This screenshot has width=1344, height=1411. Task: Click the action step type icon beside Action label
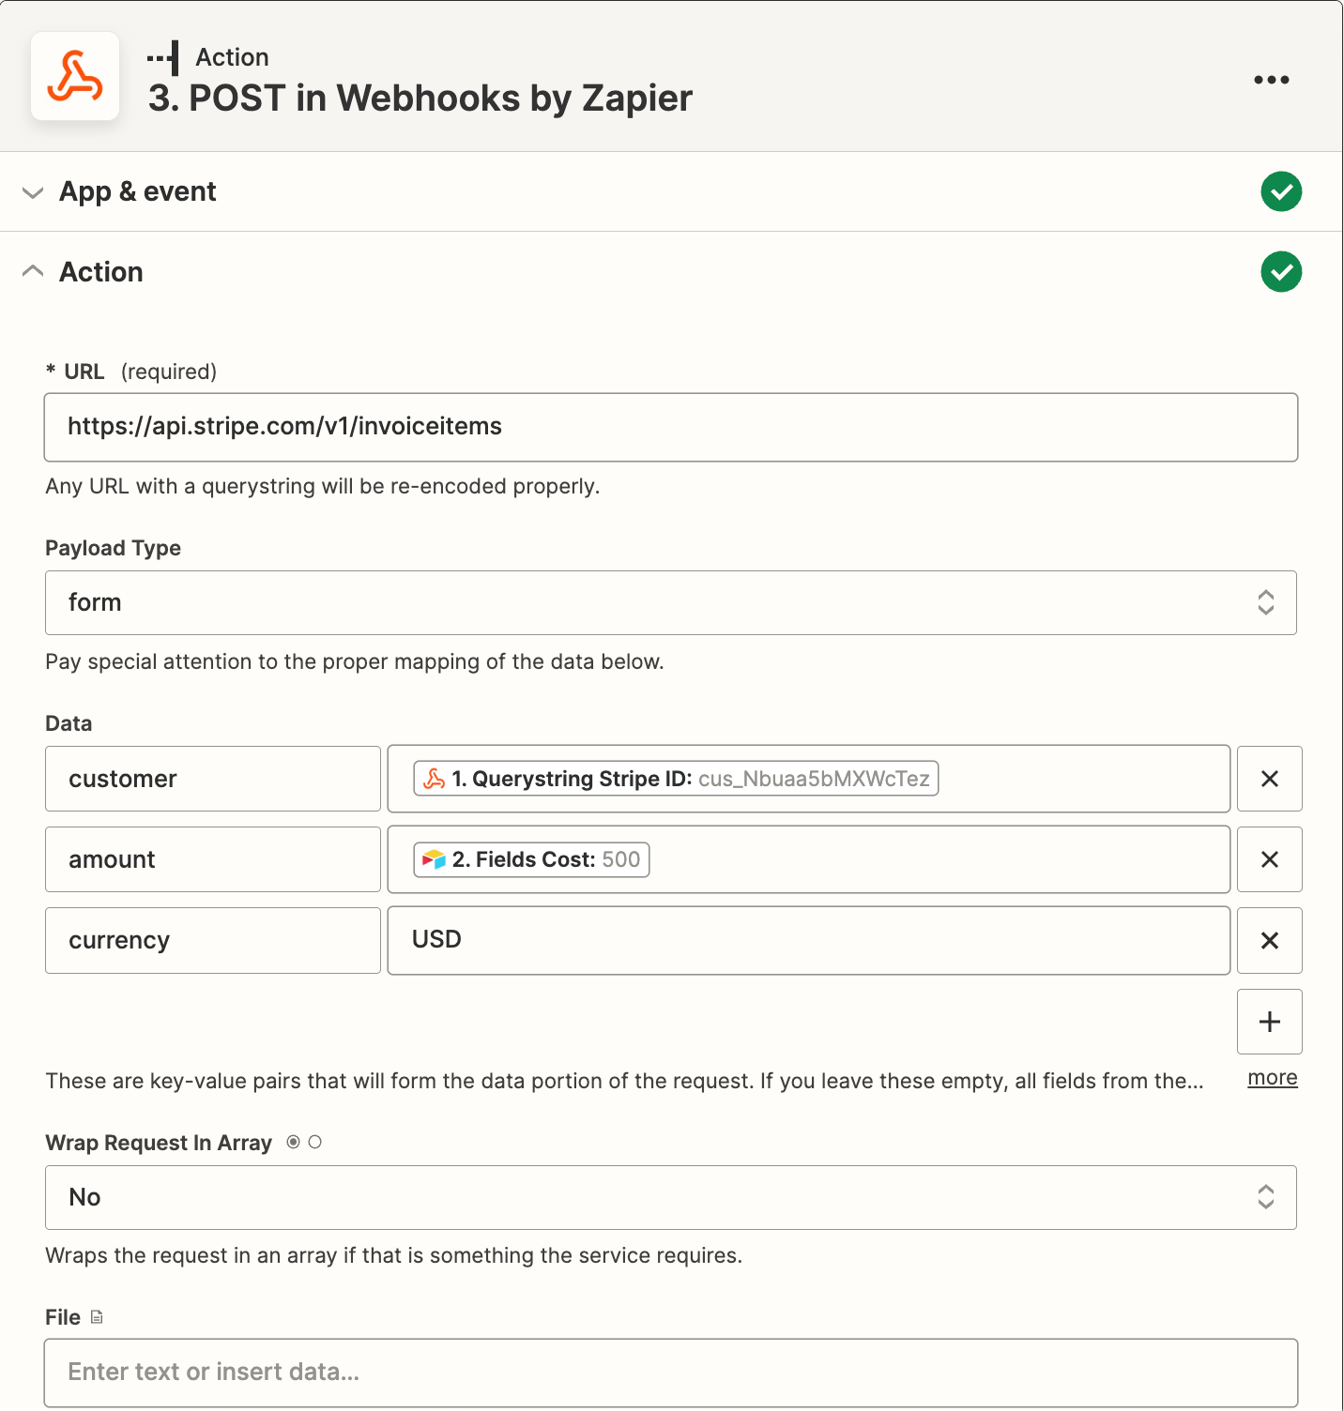click(x=163, y=57)
